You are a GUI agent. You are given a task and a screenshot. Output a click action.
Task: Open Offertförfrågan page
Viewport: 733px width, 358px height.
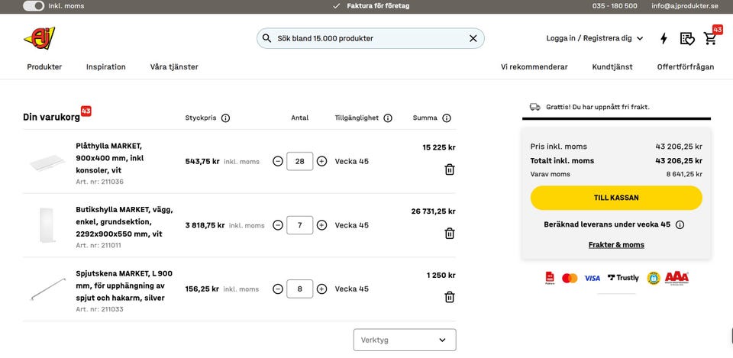coord(686,67)
